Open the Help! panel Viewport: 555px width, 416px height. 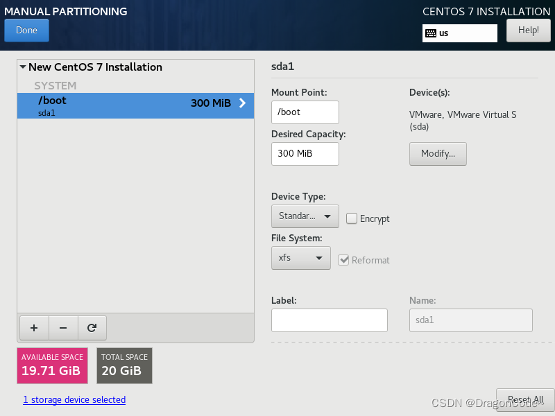coord(528,30)
